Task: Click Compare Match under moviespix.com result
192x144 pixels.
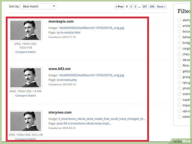Action: 26,52
